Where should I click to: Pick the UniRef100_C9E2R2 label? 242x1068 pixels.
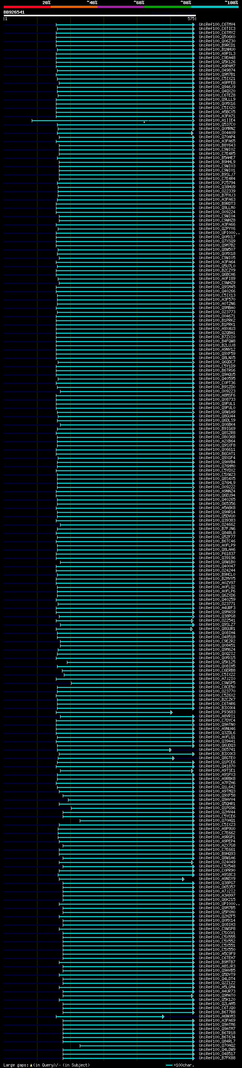[x=217, y=641]
